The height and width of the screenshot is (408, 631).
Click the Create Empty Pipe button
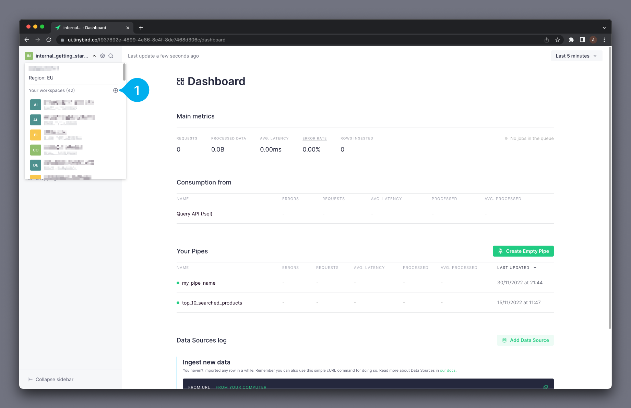tap(523, 251)
